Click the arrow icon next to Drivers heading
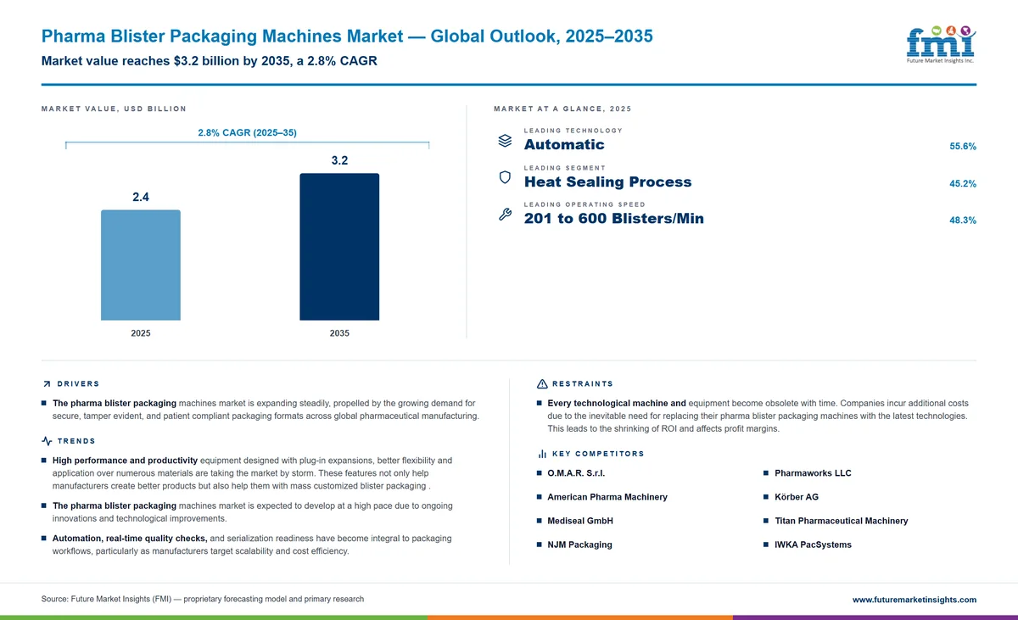Screen dimensions: 1018x620 (46, 384)
